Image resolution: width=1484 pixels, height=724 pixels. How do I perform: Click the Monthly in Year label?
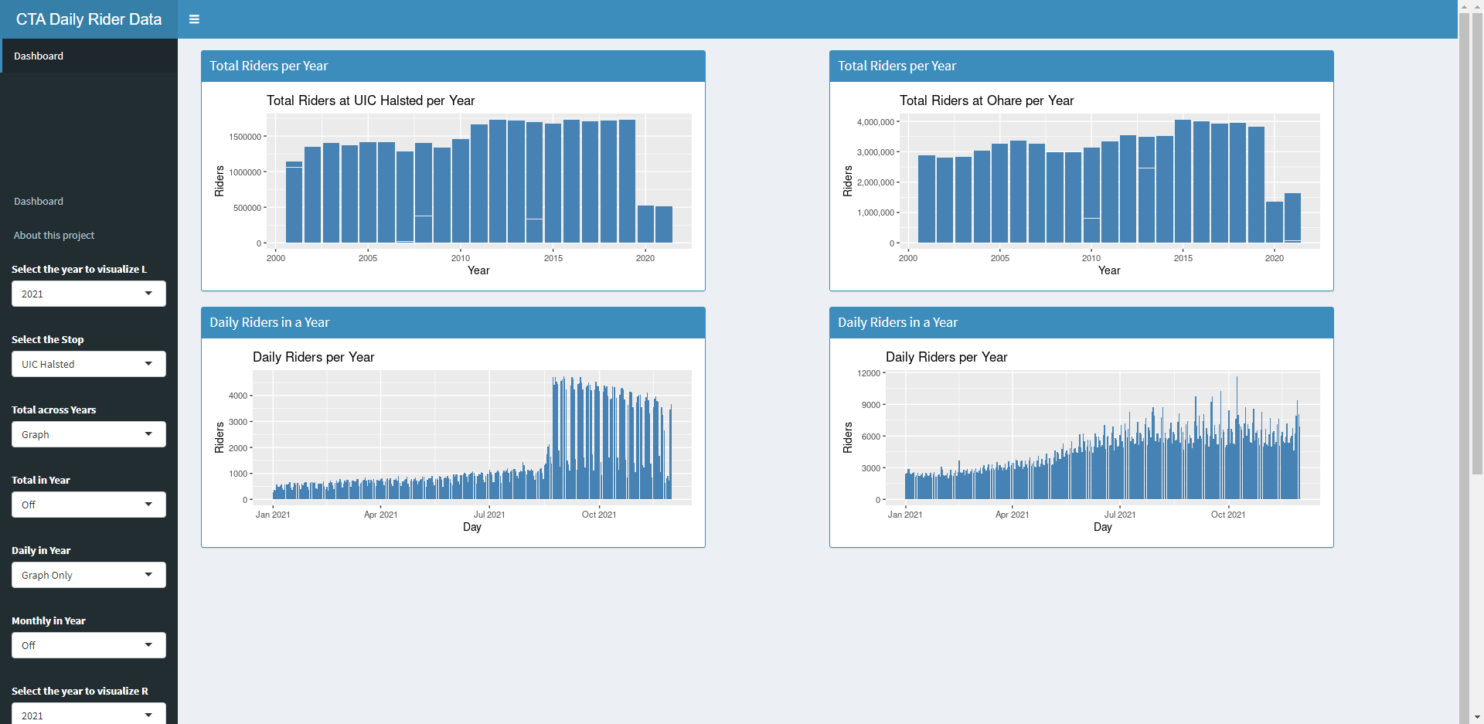click(49, 620)
